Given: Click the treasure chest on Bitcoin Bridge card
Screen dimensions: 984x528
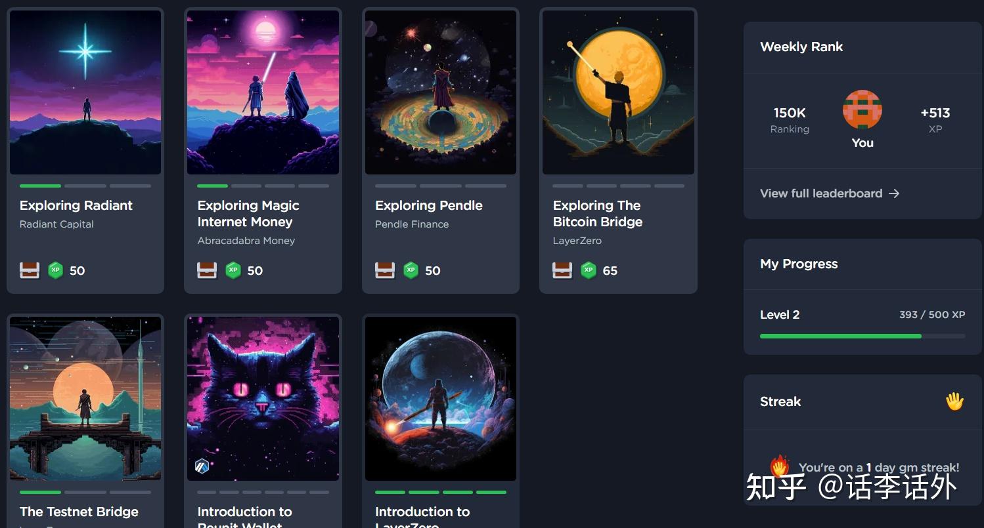Looking at the screenshot, I should (562, 270).
